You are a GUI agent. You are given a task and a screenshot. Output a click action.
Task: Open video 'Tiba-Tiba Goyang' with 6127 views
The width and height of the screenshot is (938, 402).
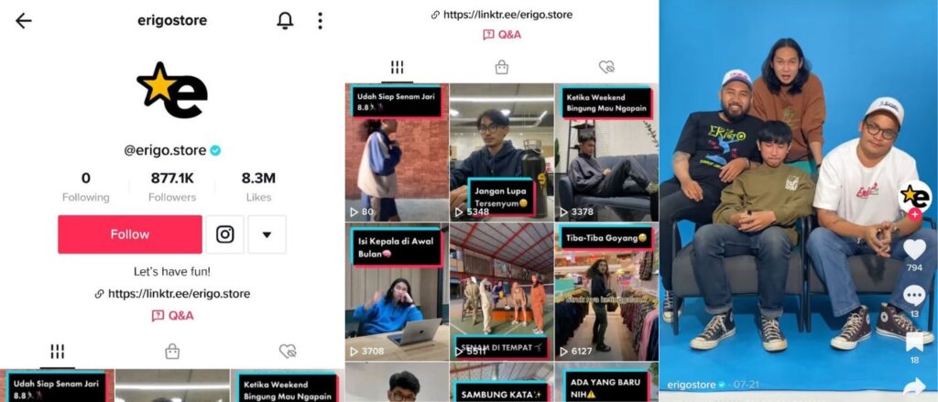[x=606, y=292]
